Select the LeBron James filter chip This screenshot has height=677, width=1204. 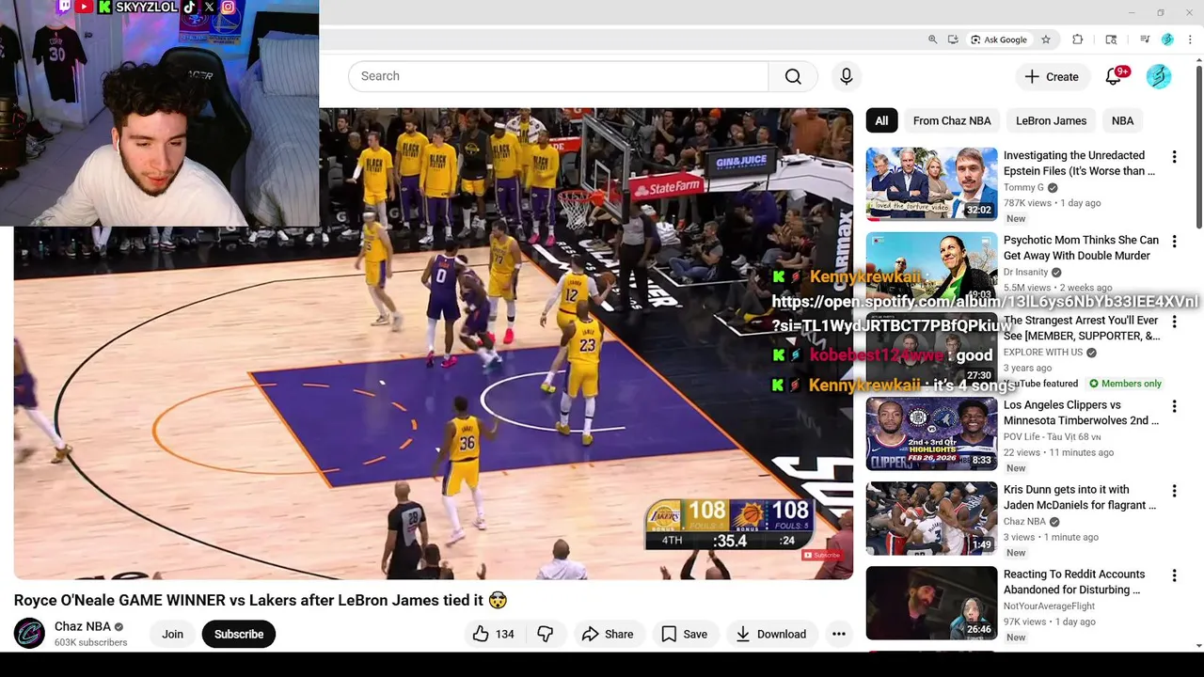1051,120
